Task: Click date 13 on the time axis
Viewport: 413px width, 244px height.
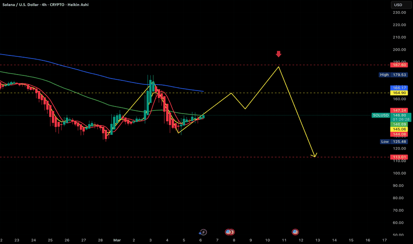Action: [x=318, y=240]
